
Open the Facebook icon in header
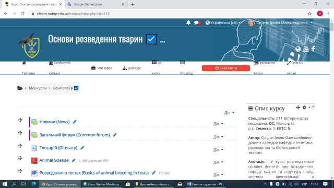click(313, 49)
